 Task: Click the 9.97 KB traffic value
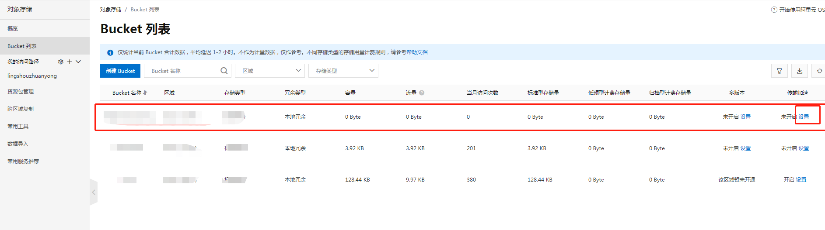point(415,180)
